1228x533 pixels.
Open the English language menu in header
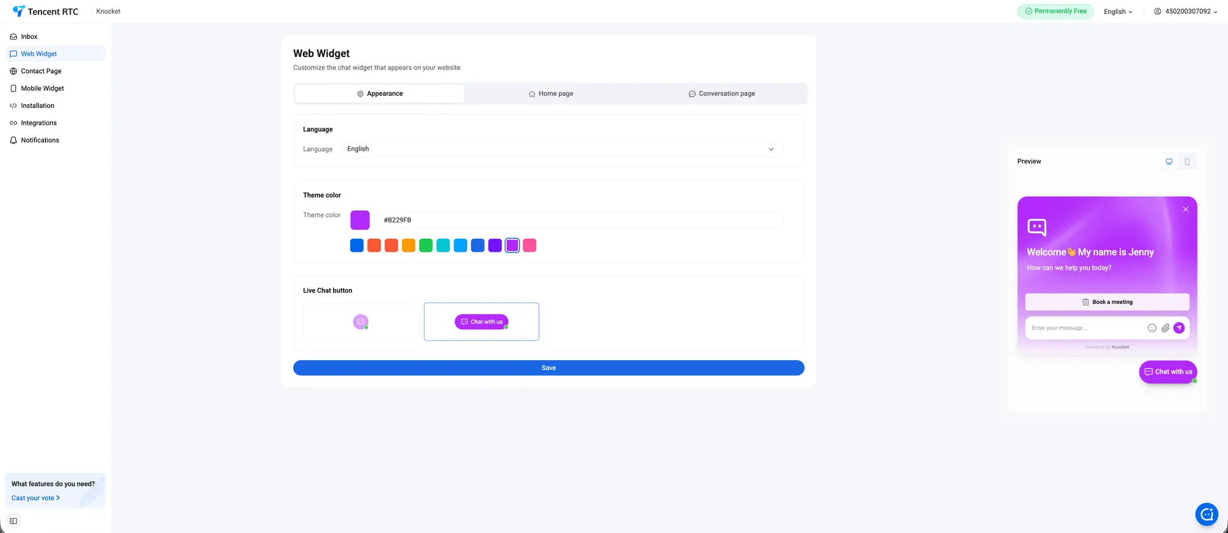click(x=1118, y=11)
